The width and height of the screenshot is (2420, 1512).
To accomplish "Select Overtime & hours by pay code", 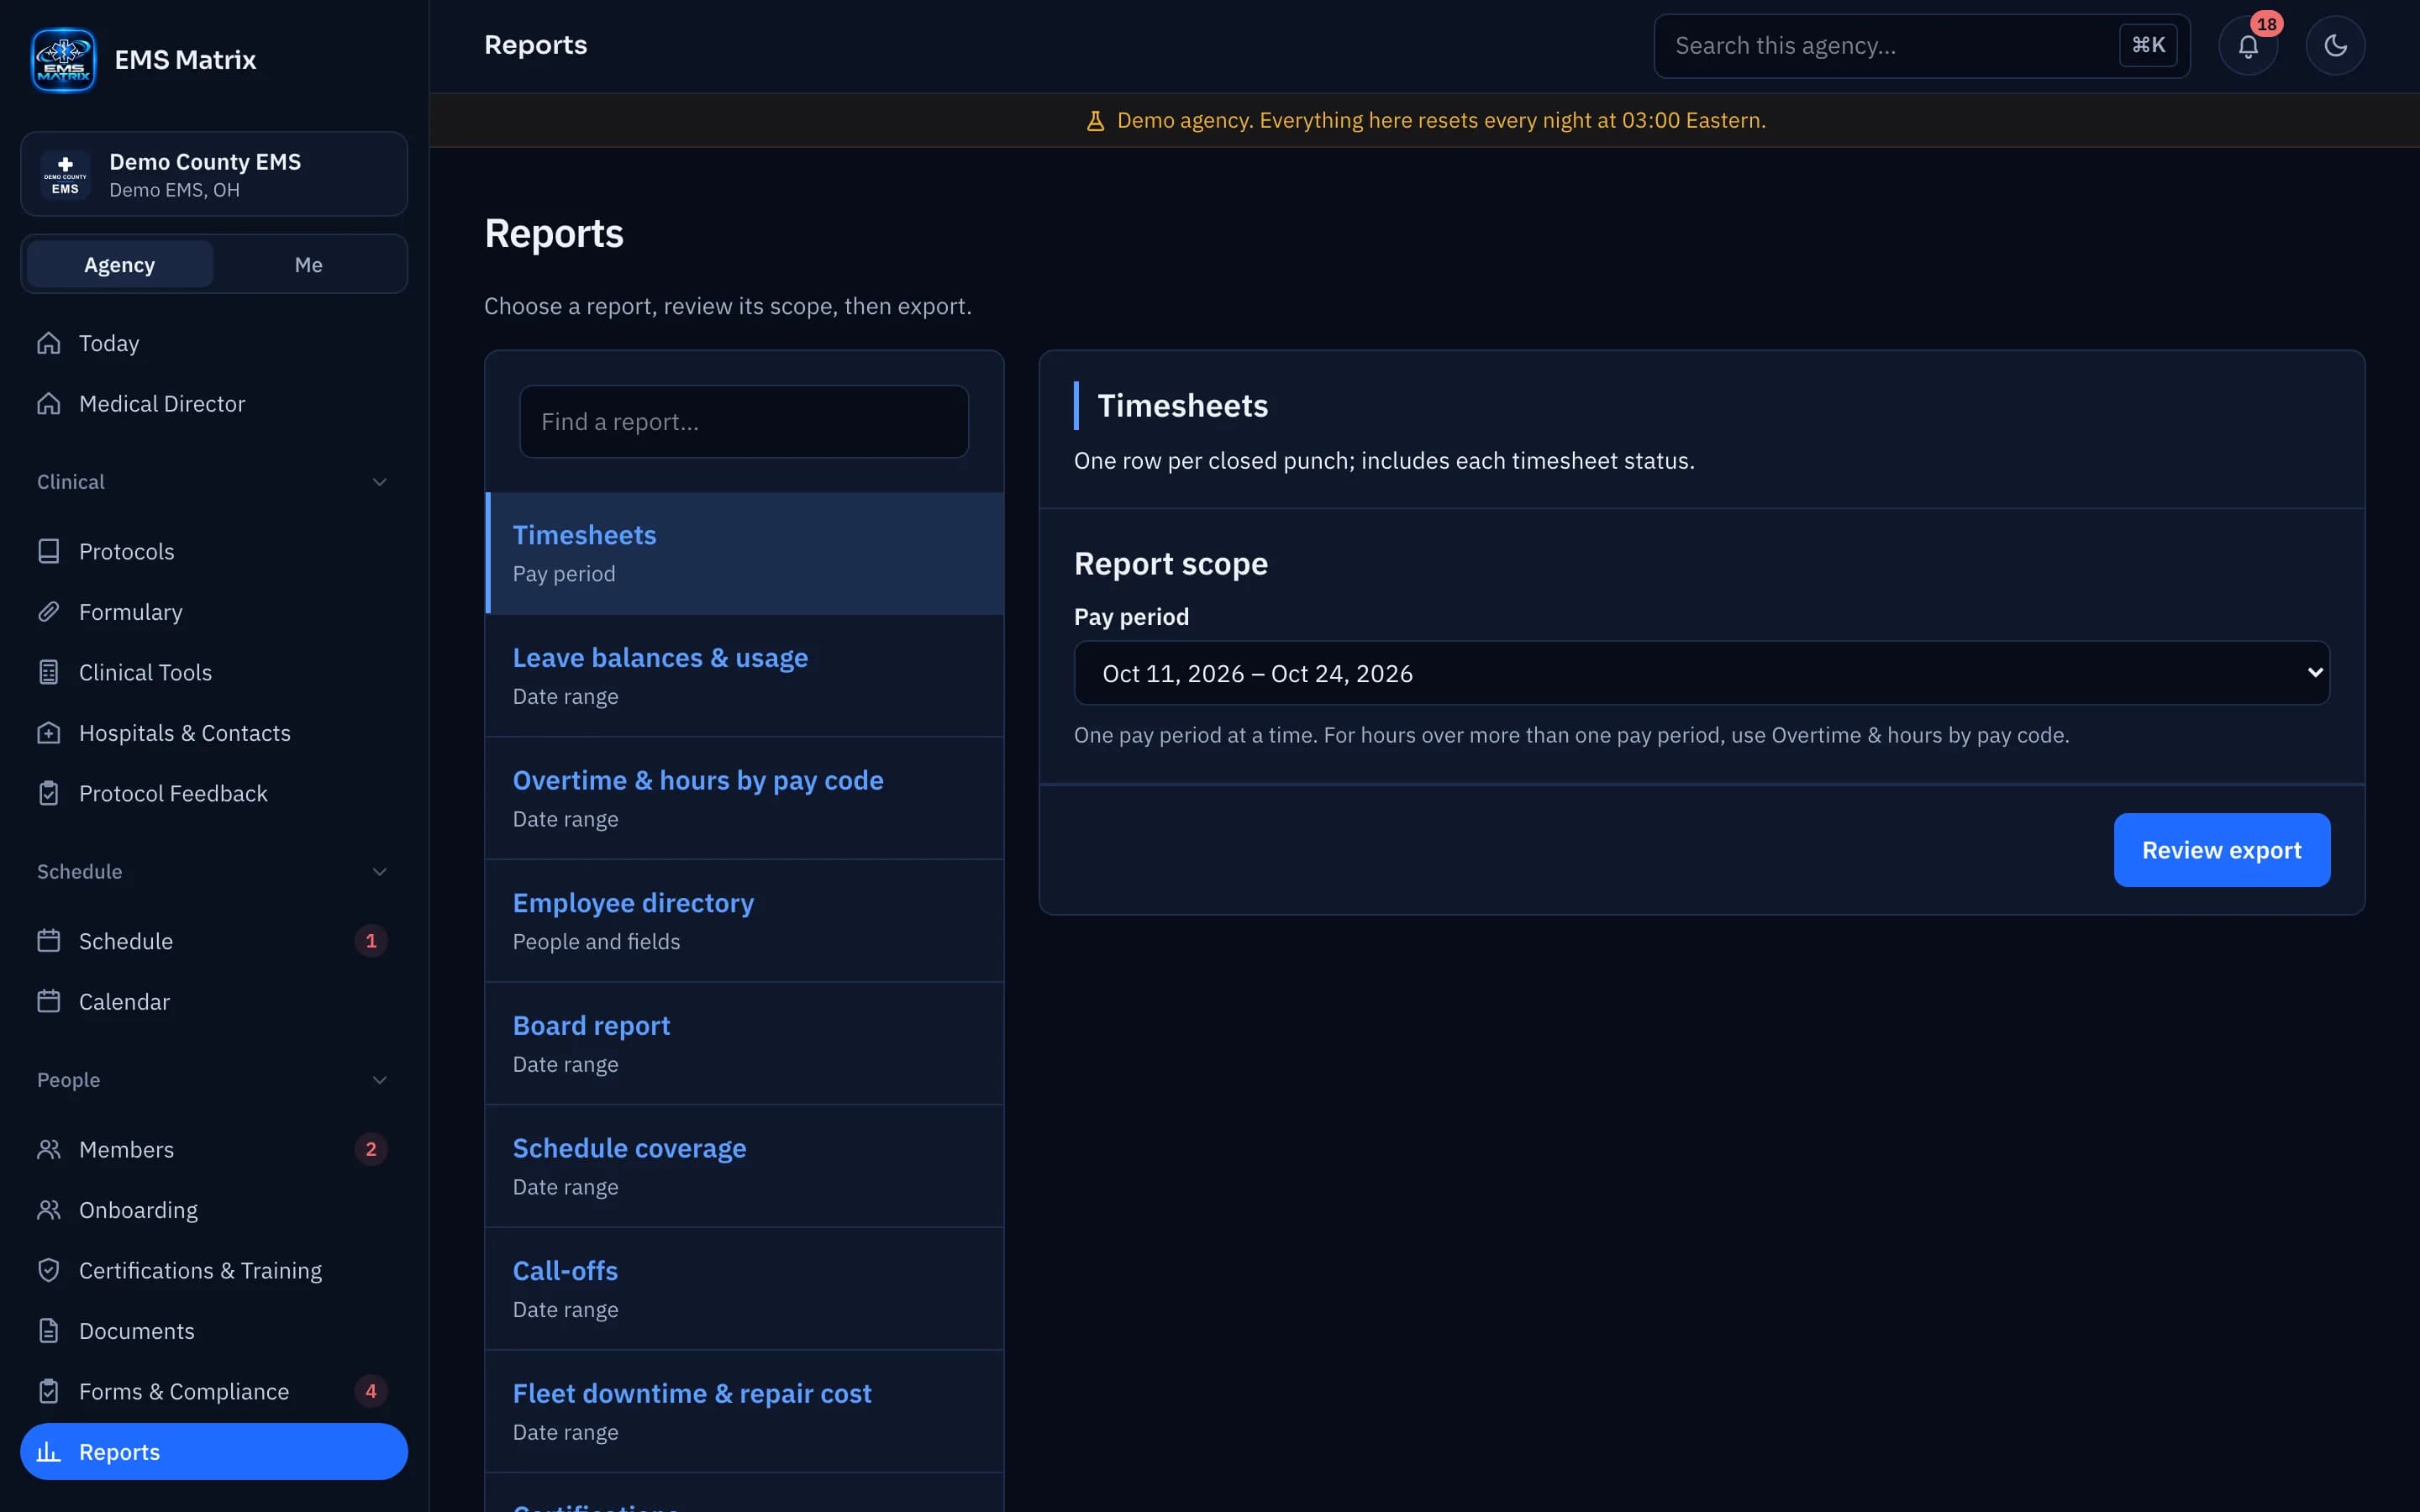I will coord(744,798).
